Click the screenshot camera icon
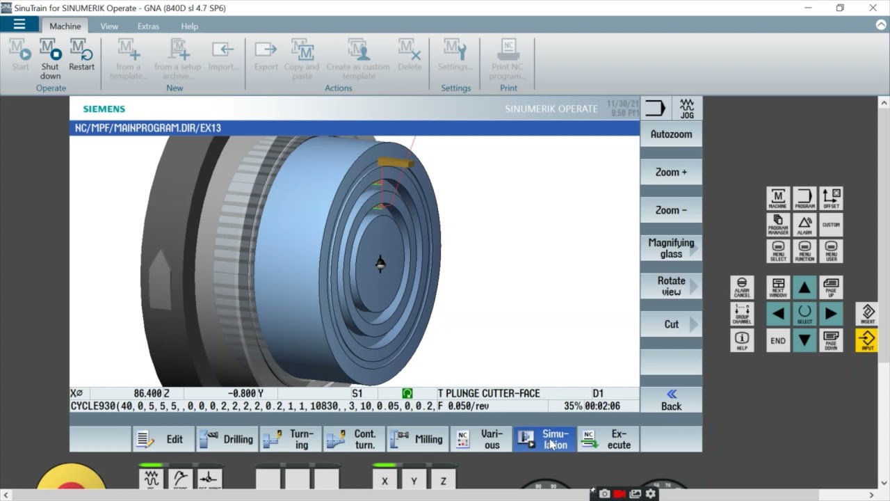The height and width of the screenshot is (501, 890). pos(605,493)
